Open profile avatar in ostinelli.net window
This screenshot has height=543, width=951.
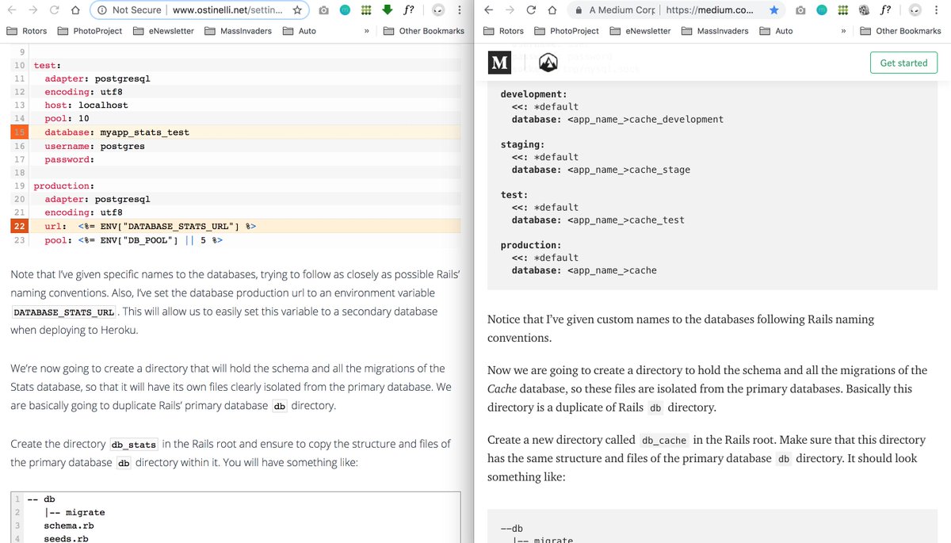point(438,10)
